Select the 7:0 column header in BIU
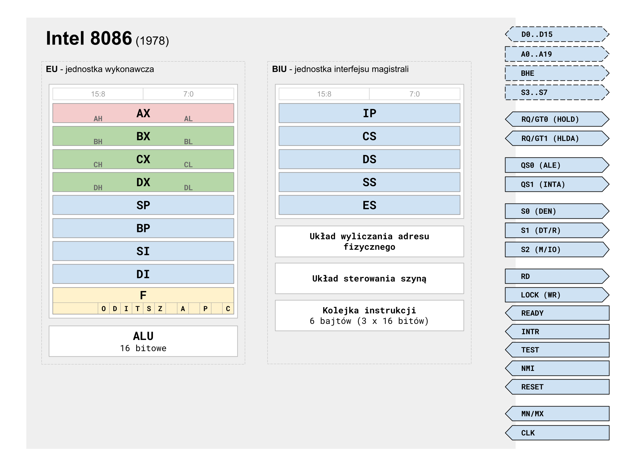Image resolution: width=619 pixels, height=464 pixels. (415, 94)
